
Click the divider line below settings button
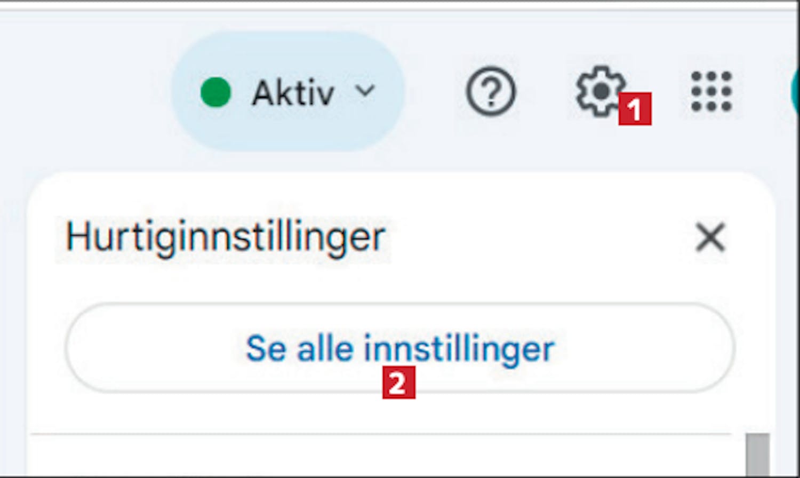tap(381, 434)
